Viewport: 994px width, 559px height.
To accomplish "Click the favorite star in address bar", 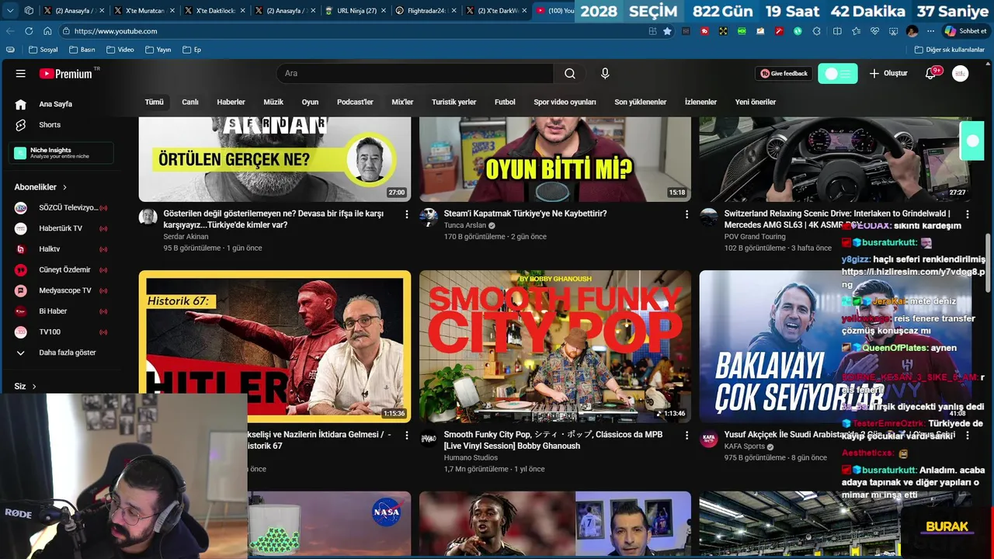I will click(667, 31).
